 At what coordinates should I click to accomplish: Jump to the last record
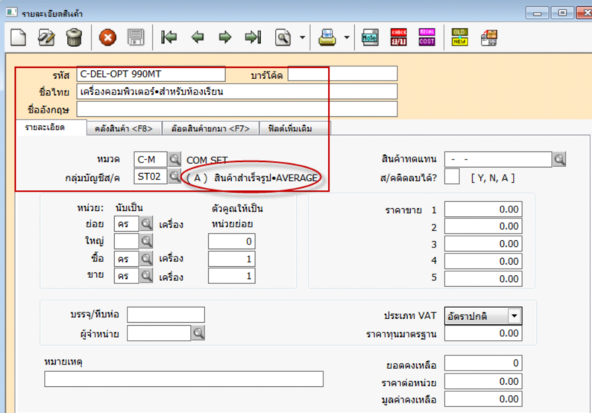254,37
